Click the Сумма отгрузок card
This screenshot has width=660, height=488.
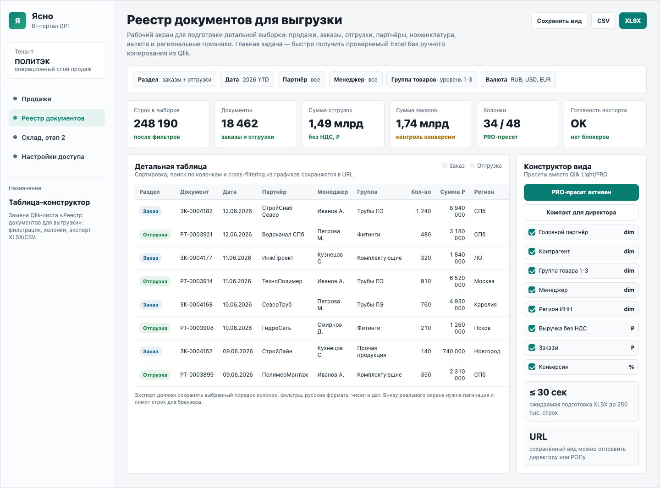343,124
